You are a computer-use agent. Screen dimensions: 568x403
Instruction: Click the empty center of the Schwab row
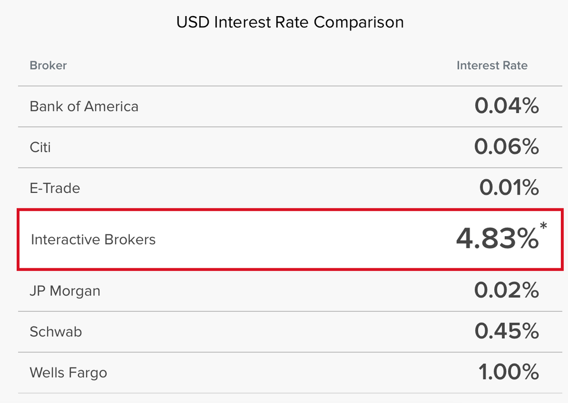coord(277,332)
